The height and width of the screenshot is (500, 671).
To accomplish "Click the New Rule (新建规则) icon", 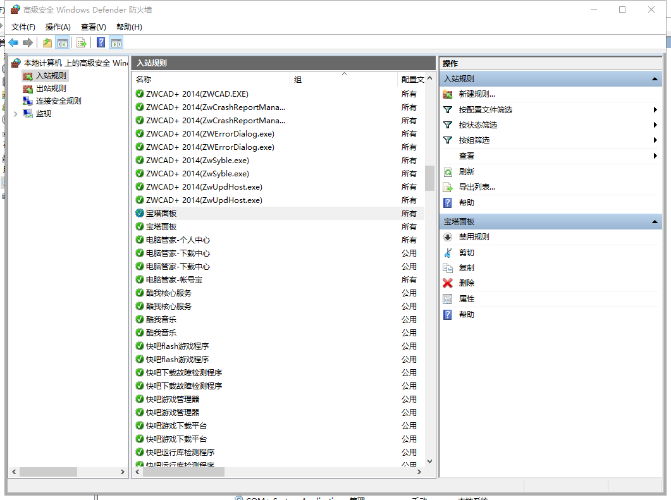I will (x=448, y=94).
